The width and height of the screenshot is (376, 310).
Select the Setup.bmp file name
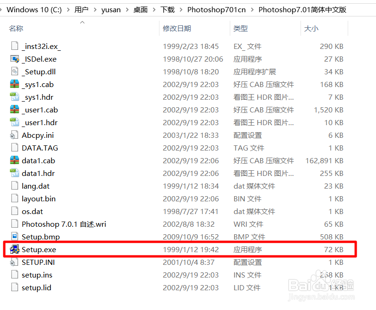tap(41, 237)
